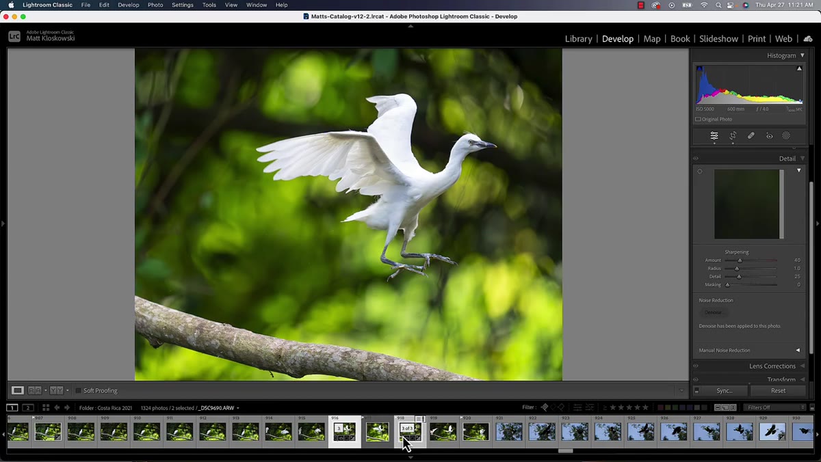The height and width of the screenshot is (462, 821).
Task: Open macOS Spotlight search
Action: [x=718, y=5]
